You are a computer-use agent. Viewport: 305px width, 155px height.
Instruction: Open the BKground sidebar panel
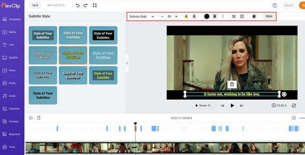pyautogui.click(x=12, y=134)
